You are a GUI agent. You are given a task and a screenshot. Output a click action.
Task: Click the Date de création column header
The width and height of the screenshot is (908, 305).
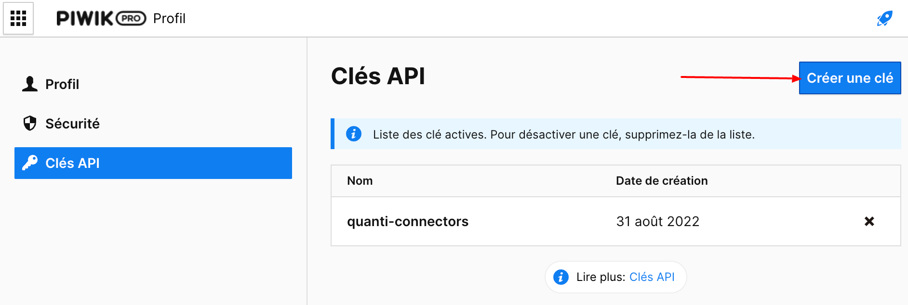point(661,180)
